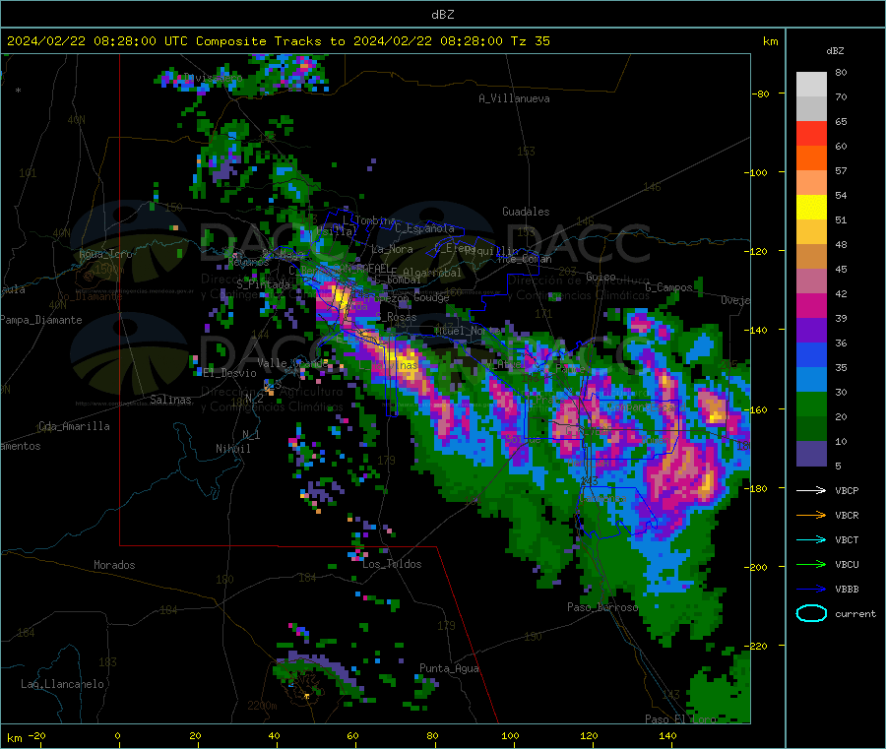Click the -200 tick on the right axis
This screenshot has width=886, height=749.
(x=755, y=567)
